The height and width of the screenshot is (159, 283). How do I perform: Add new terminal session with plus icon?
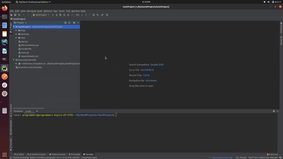click(37, 111)
